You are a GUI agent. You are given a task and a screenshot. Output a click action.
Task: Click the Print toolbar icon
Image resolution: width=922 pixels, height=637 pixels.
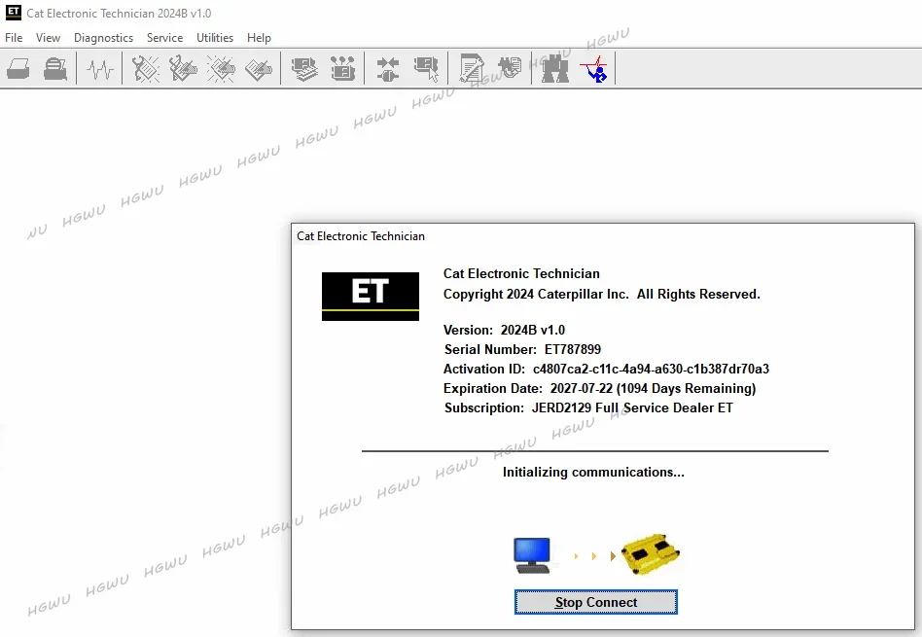pos(18,69)
